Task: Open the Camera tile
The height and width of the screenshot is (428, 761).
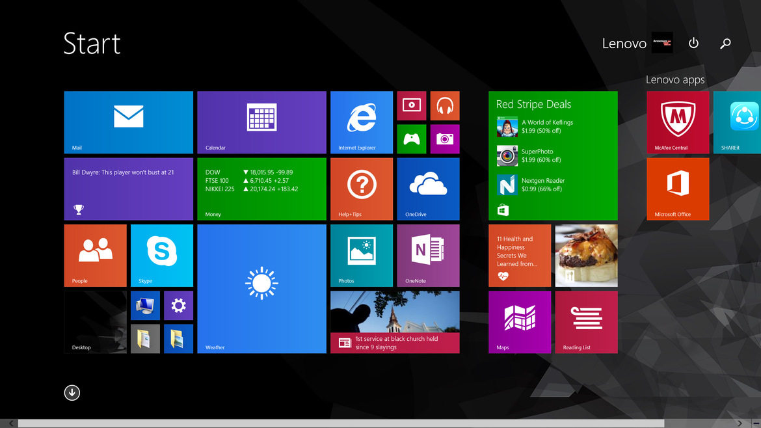Action: point(444,139)
